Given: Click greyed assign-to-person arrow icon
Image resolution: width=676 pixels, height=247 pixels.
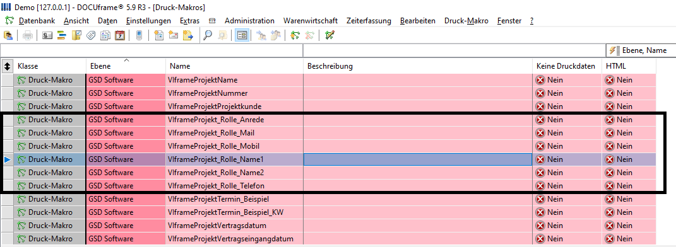Looking at the screenshot, I should pyautogui.click(x=261, y=36).
